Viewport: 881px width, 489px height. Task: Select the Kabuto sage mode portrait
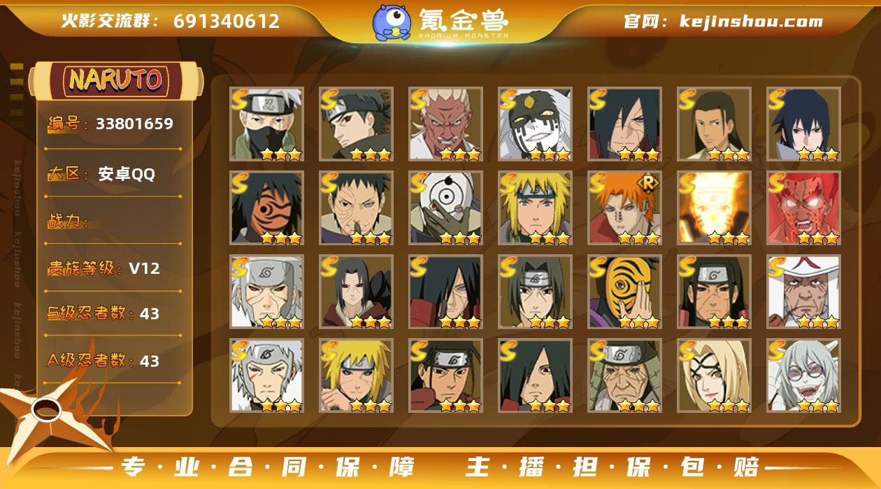pyautogui.click(x=803, y=376)
